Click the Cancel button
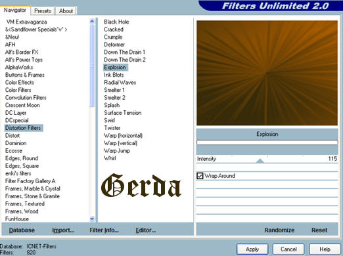Image resolution: width=343 pixels, height=256 pixels. (x=288, y=249)
